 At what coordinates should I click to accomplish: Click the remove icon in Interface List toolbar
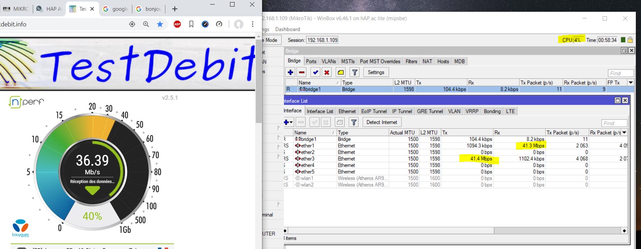301,122
